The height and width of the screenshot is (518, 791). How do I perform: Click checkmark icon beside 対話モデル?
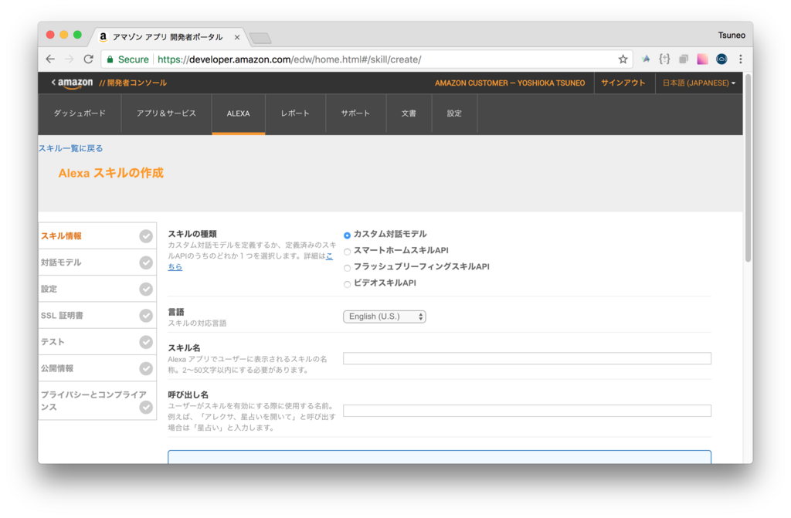point(146,262)
